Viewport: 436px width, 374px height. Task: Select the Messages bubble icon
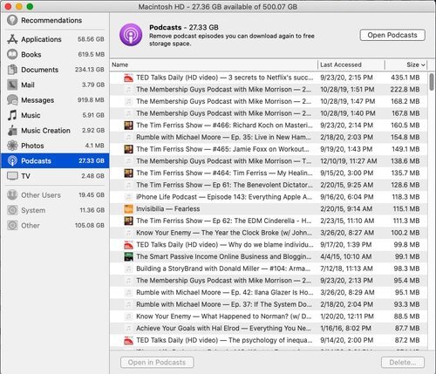(x=12, y=100)
